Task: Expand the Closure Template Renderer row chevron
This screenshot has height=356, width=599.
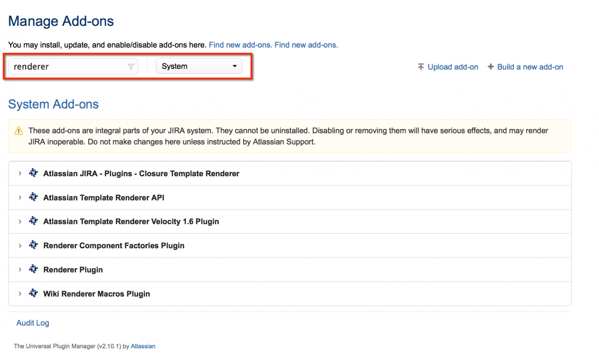Action: [20, 174]
